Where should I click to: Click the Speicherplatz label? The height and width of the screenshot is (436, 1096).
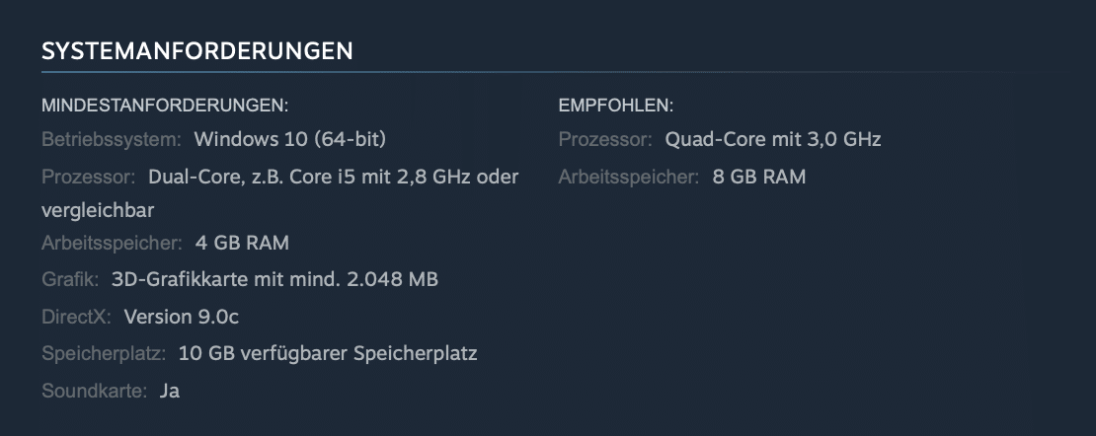(103, 353)
